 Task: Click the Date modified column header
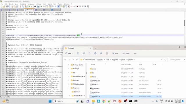(126, 64)
